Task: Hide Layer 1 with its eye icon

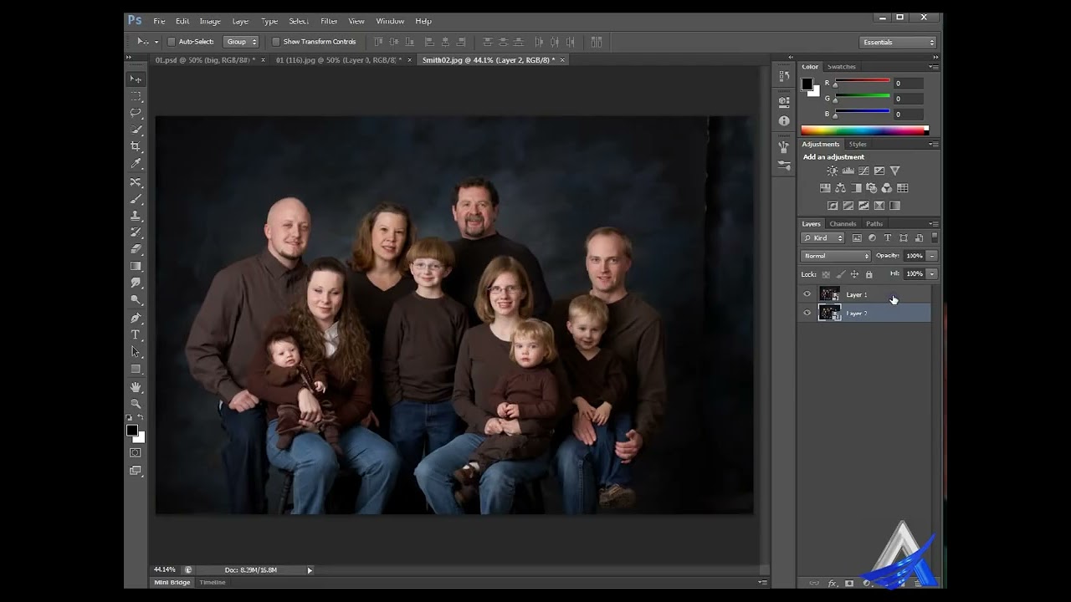Action: 807,294
